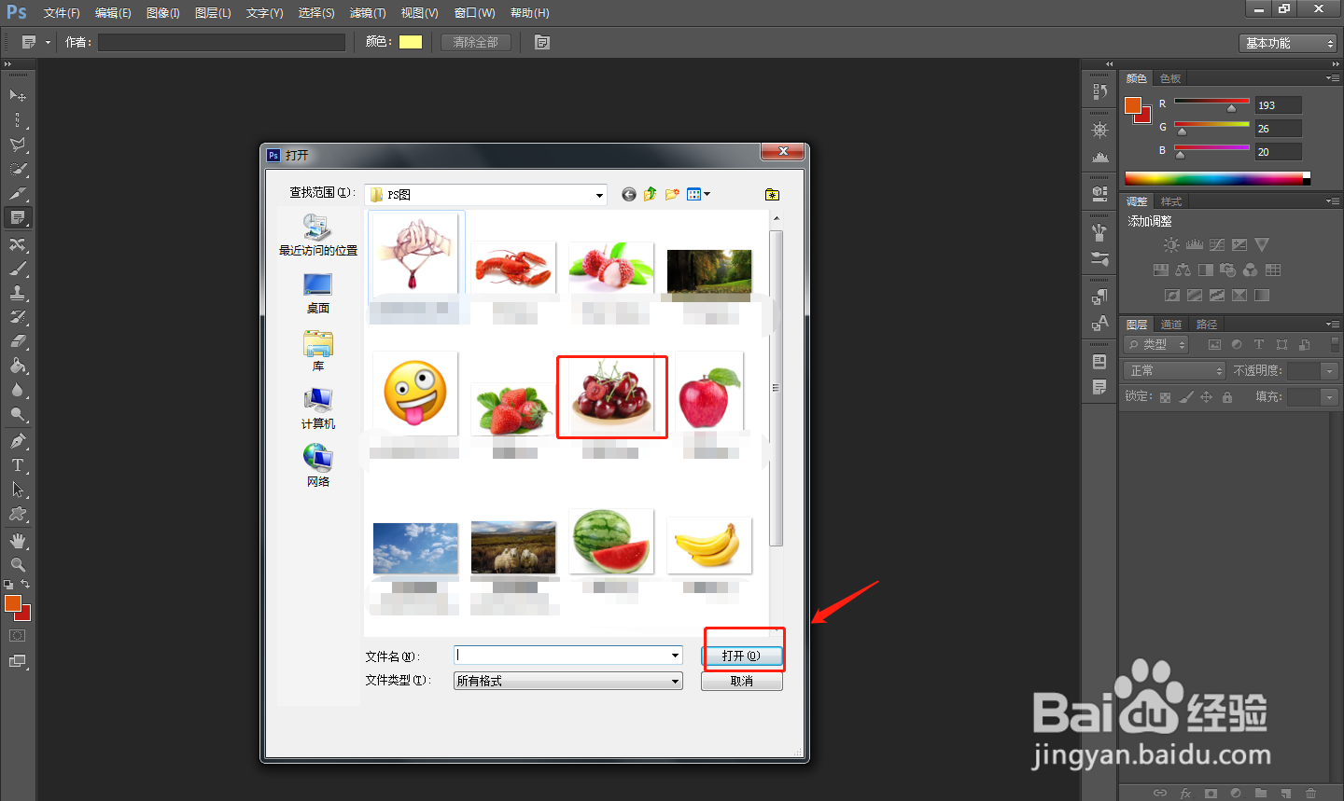
Task: Select the Move tool
Action: click(x=17, y=95)
